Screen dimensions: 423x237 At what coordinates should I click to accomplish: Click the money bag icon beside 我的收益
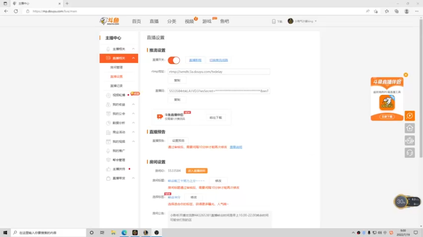pos(108,104)
